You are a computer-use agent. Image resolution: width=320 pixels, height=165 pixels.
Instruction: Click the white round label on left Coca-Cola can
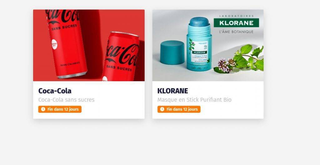54,44
